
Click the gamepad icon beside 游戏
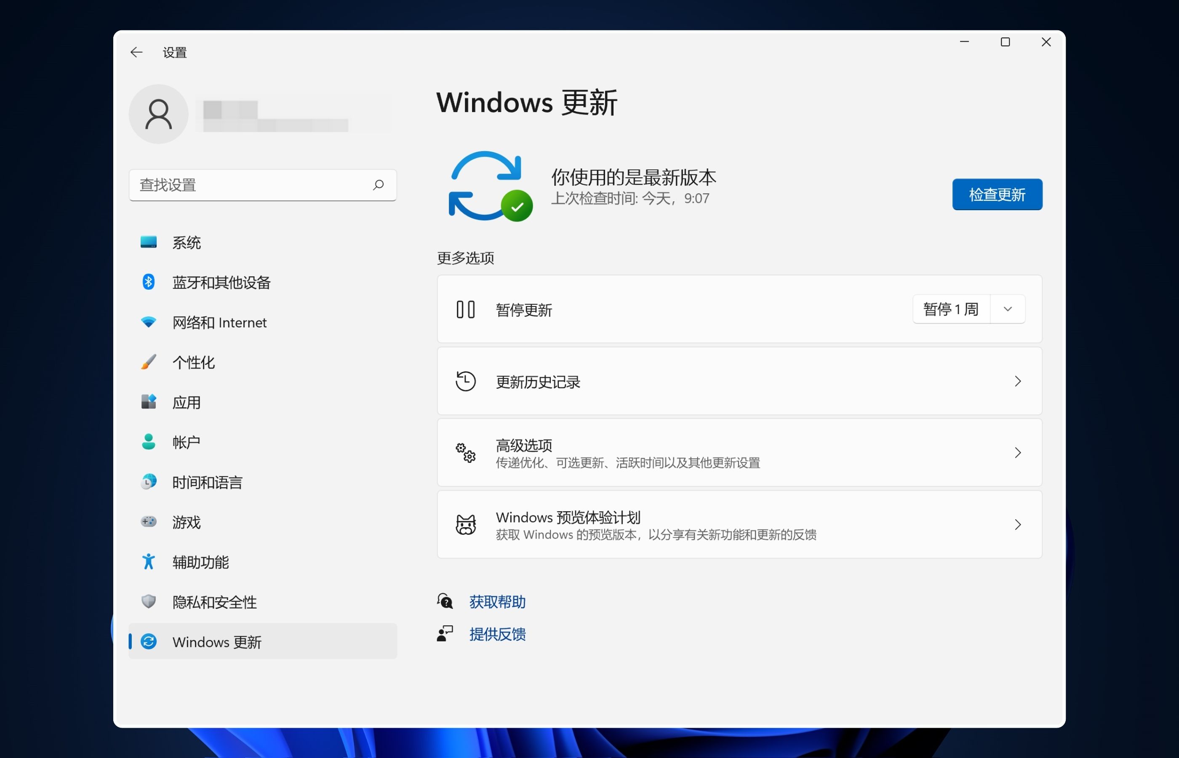pos(149,521)
